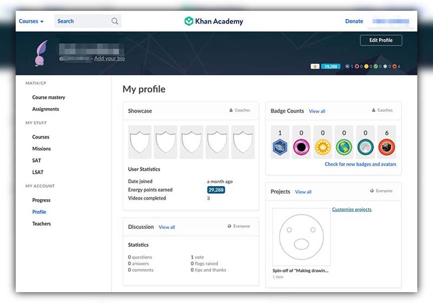Click the small meteorite badge icon in header

coord(395,67)
